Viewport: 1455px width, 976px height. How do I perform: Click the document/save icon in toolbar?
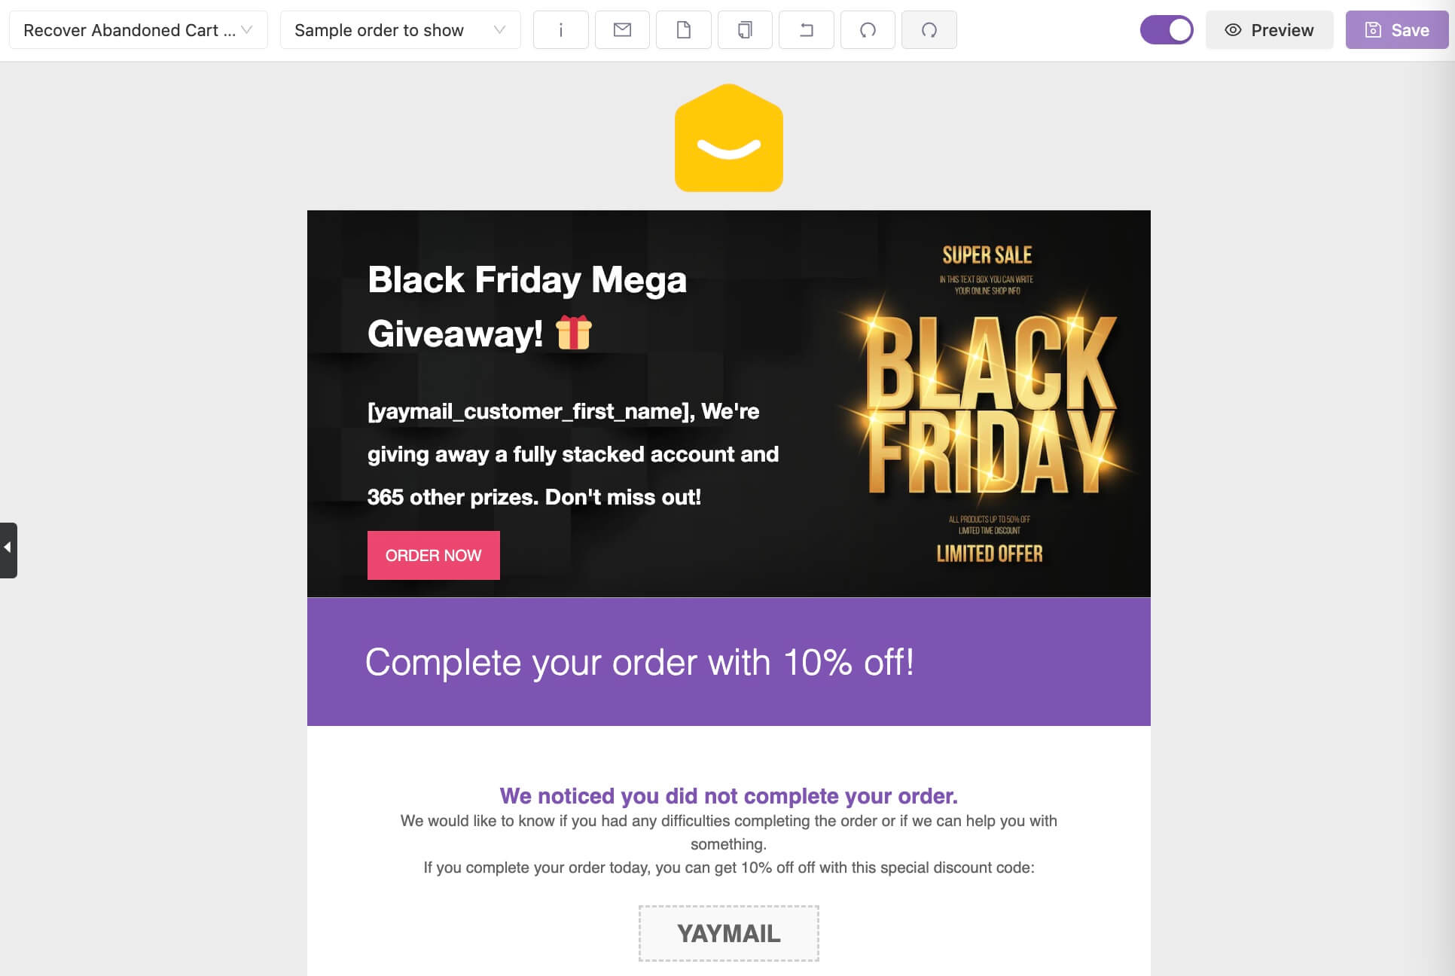pyautogui.click(x=684, y=29)
